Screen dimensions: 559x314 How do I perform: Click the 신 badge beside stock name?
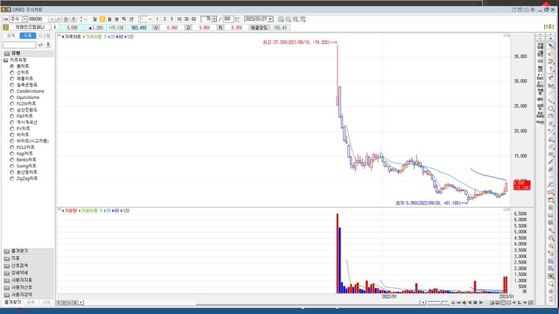pos(6,28)
